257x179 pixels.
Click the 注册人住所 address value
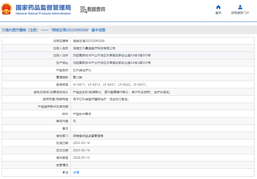tap(112, 55)
